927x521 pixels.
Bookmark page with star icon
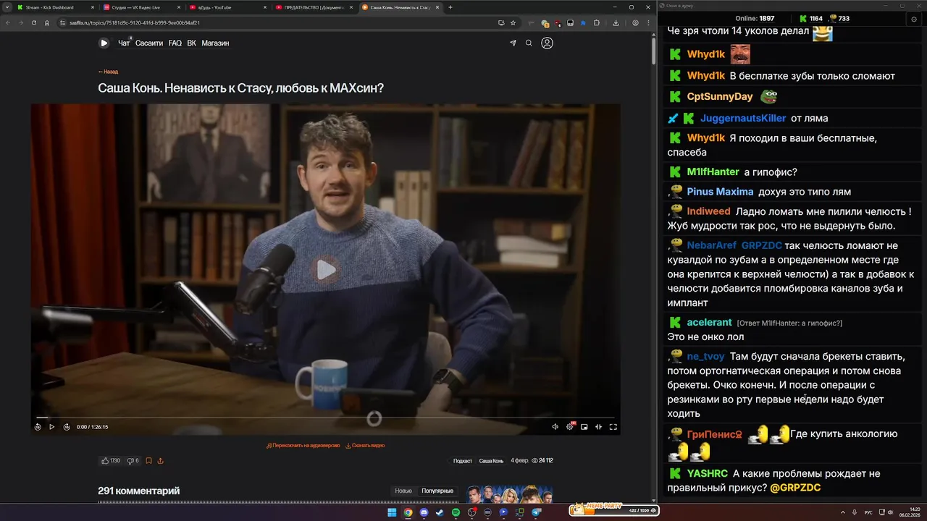513,22
